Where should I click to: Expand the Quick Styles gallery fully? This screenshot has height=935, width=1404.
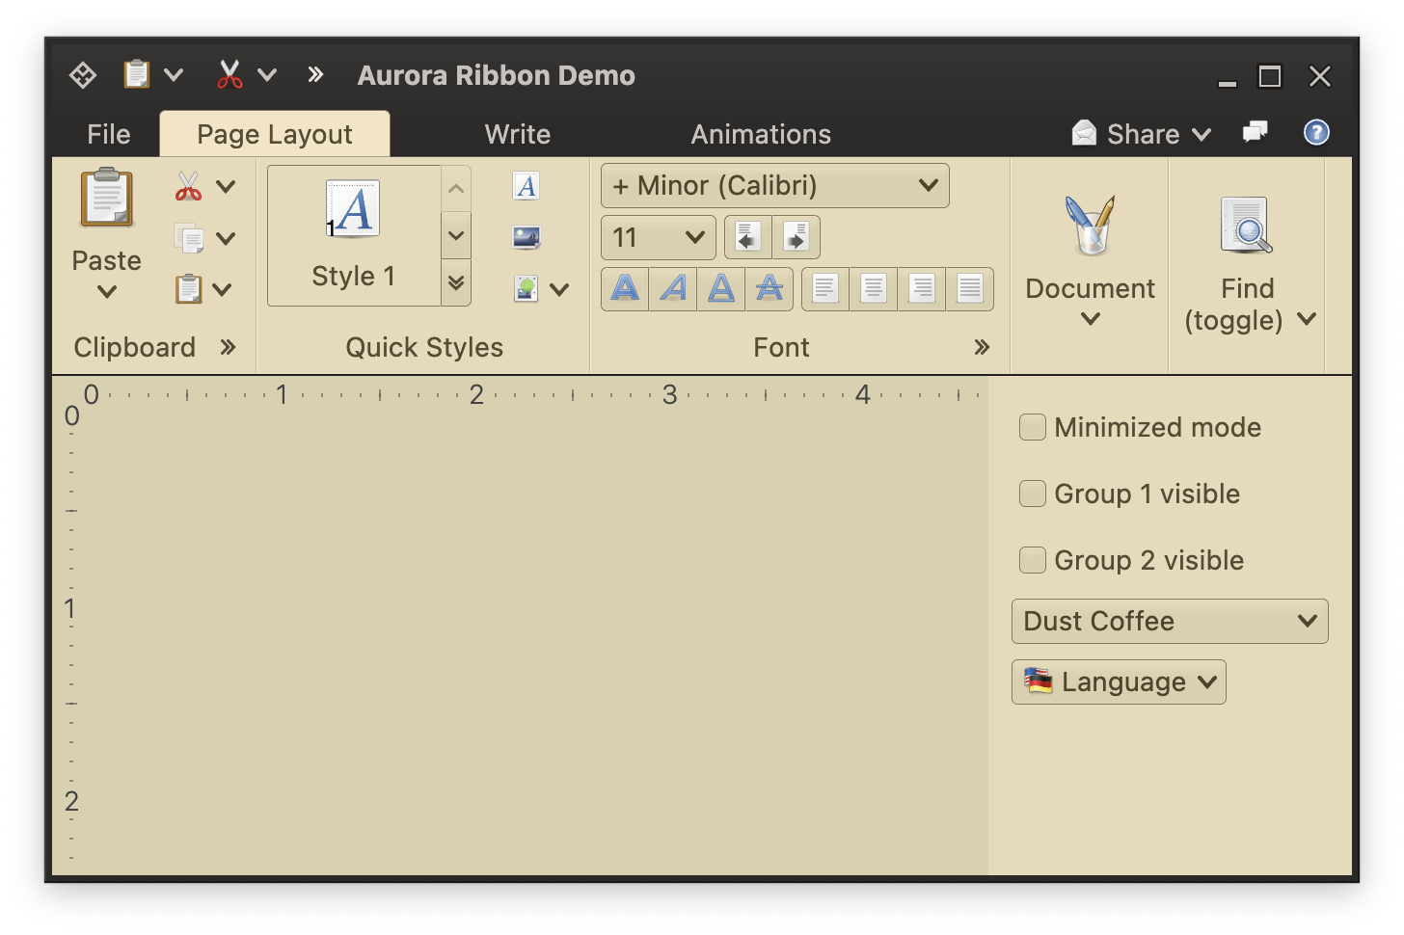pyautogui.click(x=456, y=282)
